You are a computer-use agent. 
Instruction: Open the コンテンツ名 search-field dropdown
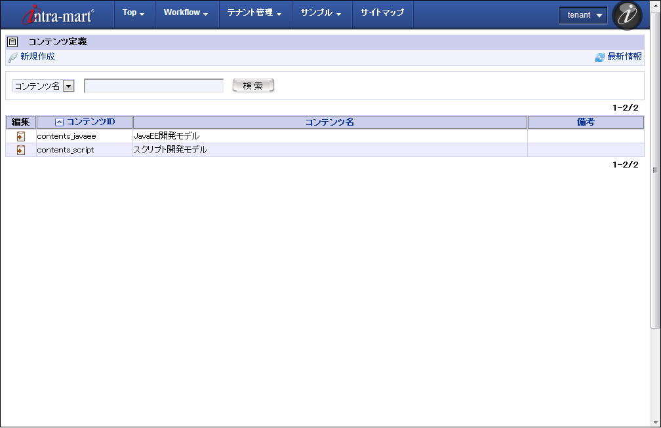pos(43,86)
